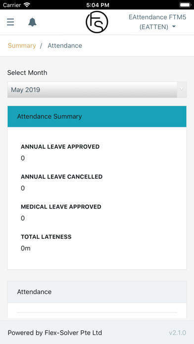Tap the battery status bar icon
The image size is (194, 344).
(185, 5)
